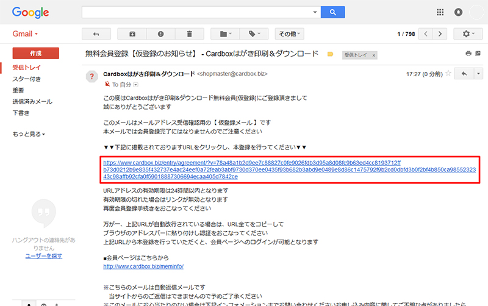The image size is (488, 306).
Task: Open the 重要 important folder
Action: 18,90
